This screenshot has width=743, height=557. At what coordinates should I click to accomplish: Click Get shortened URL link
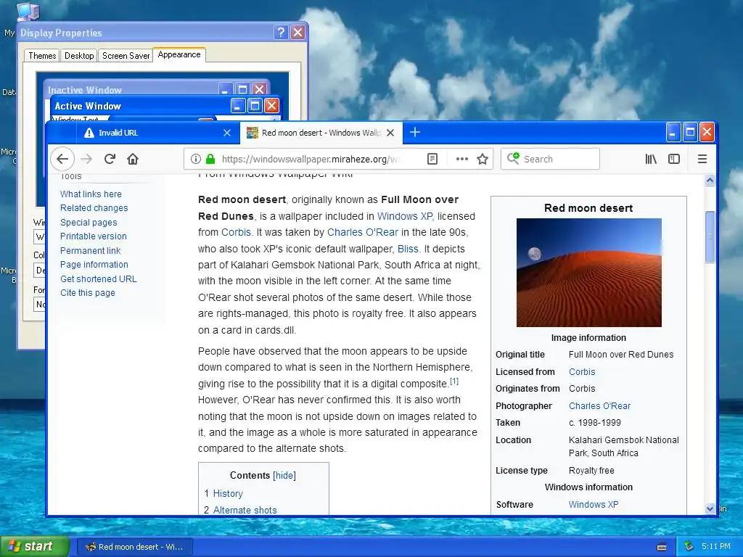[x=99, y=279]
